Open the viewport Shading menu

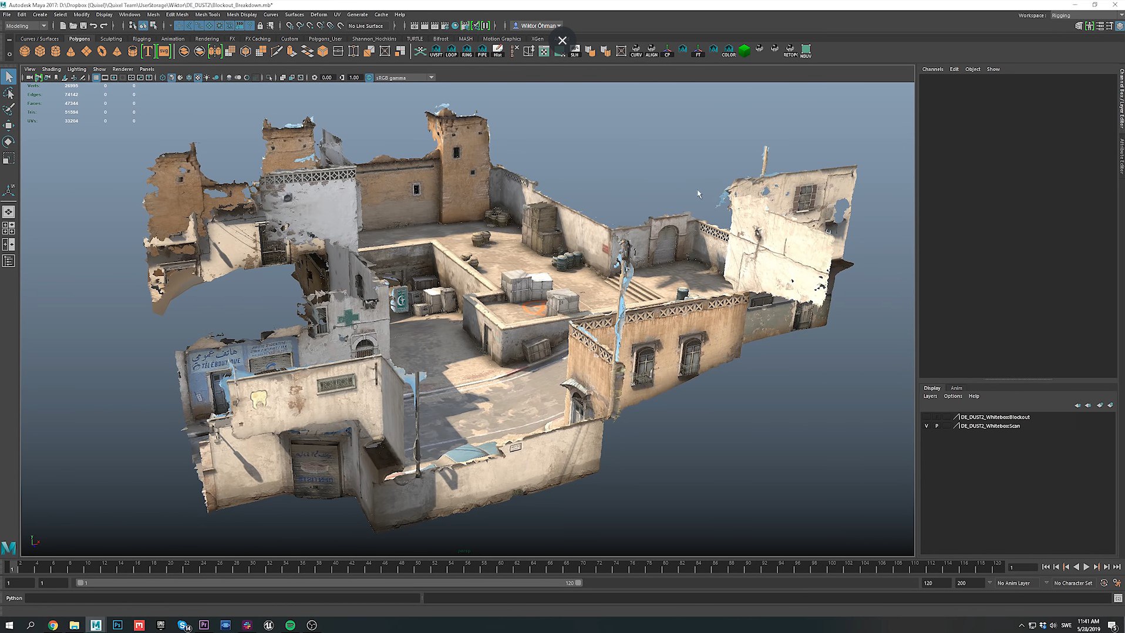[51, 69]
